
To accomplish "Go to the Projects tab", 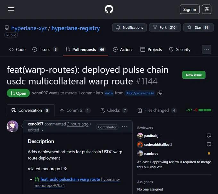I will click(151, 49).
